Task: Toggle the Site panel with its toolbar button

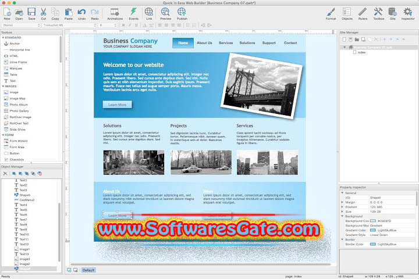Action: pyautogui.click(x=392, y=13)
